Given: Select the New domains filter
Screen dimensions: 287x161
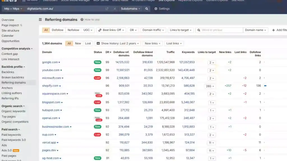Looking at the screenshot, I should point(78,43).
